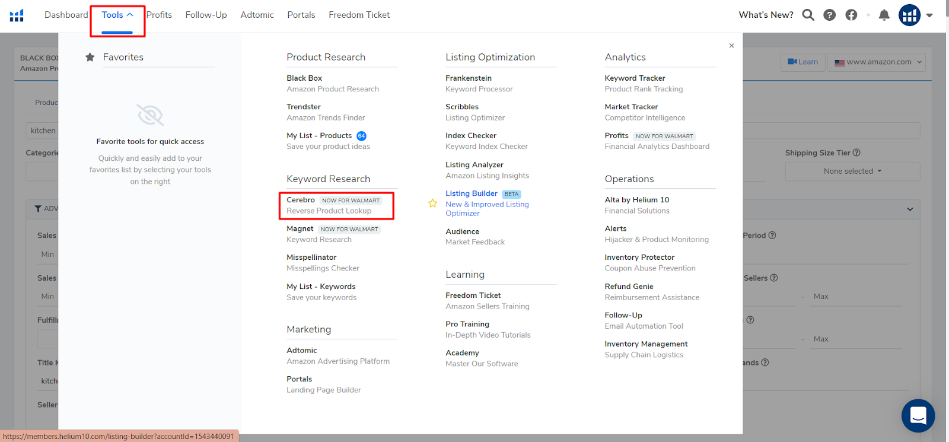
Task: Open Follow-Up email automation tool
Action: pos(644,320)
